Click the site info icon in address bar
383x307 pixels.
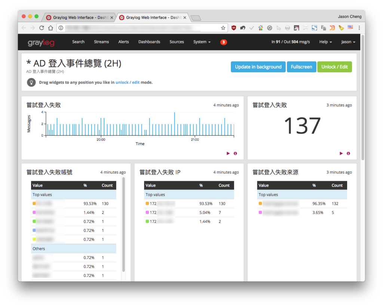(x=61, y=28)
